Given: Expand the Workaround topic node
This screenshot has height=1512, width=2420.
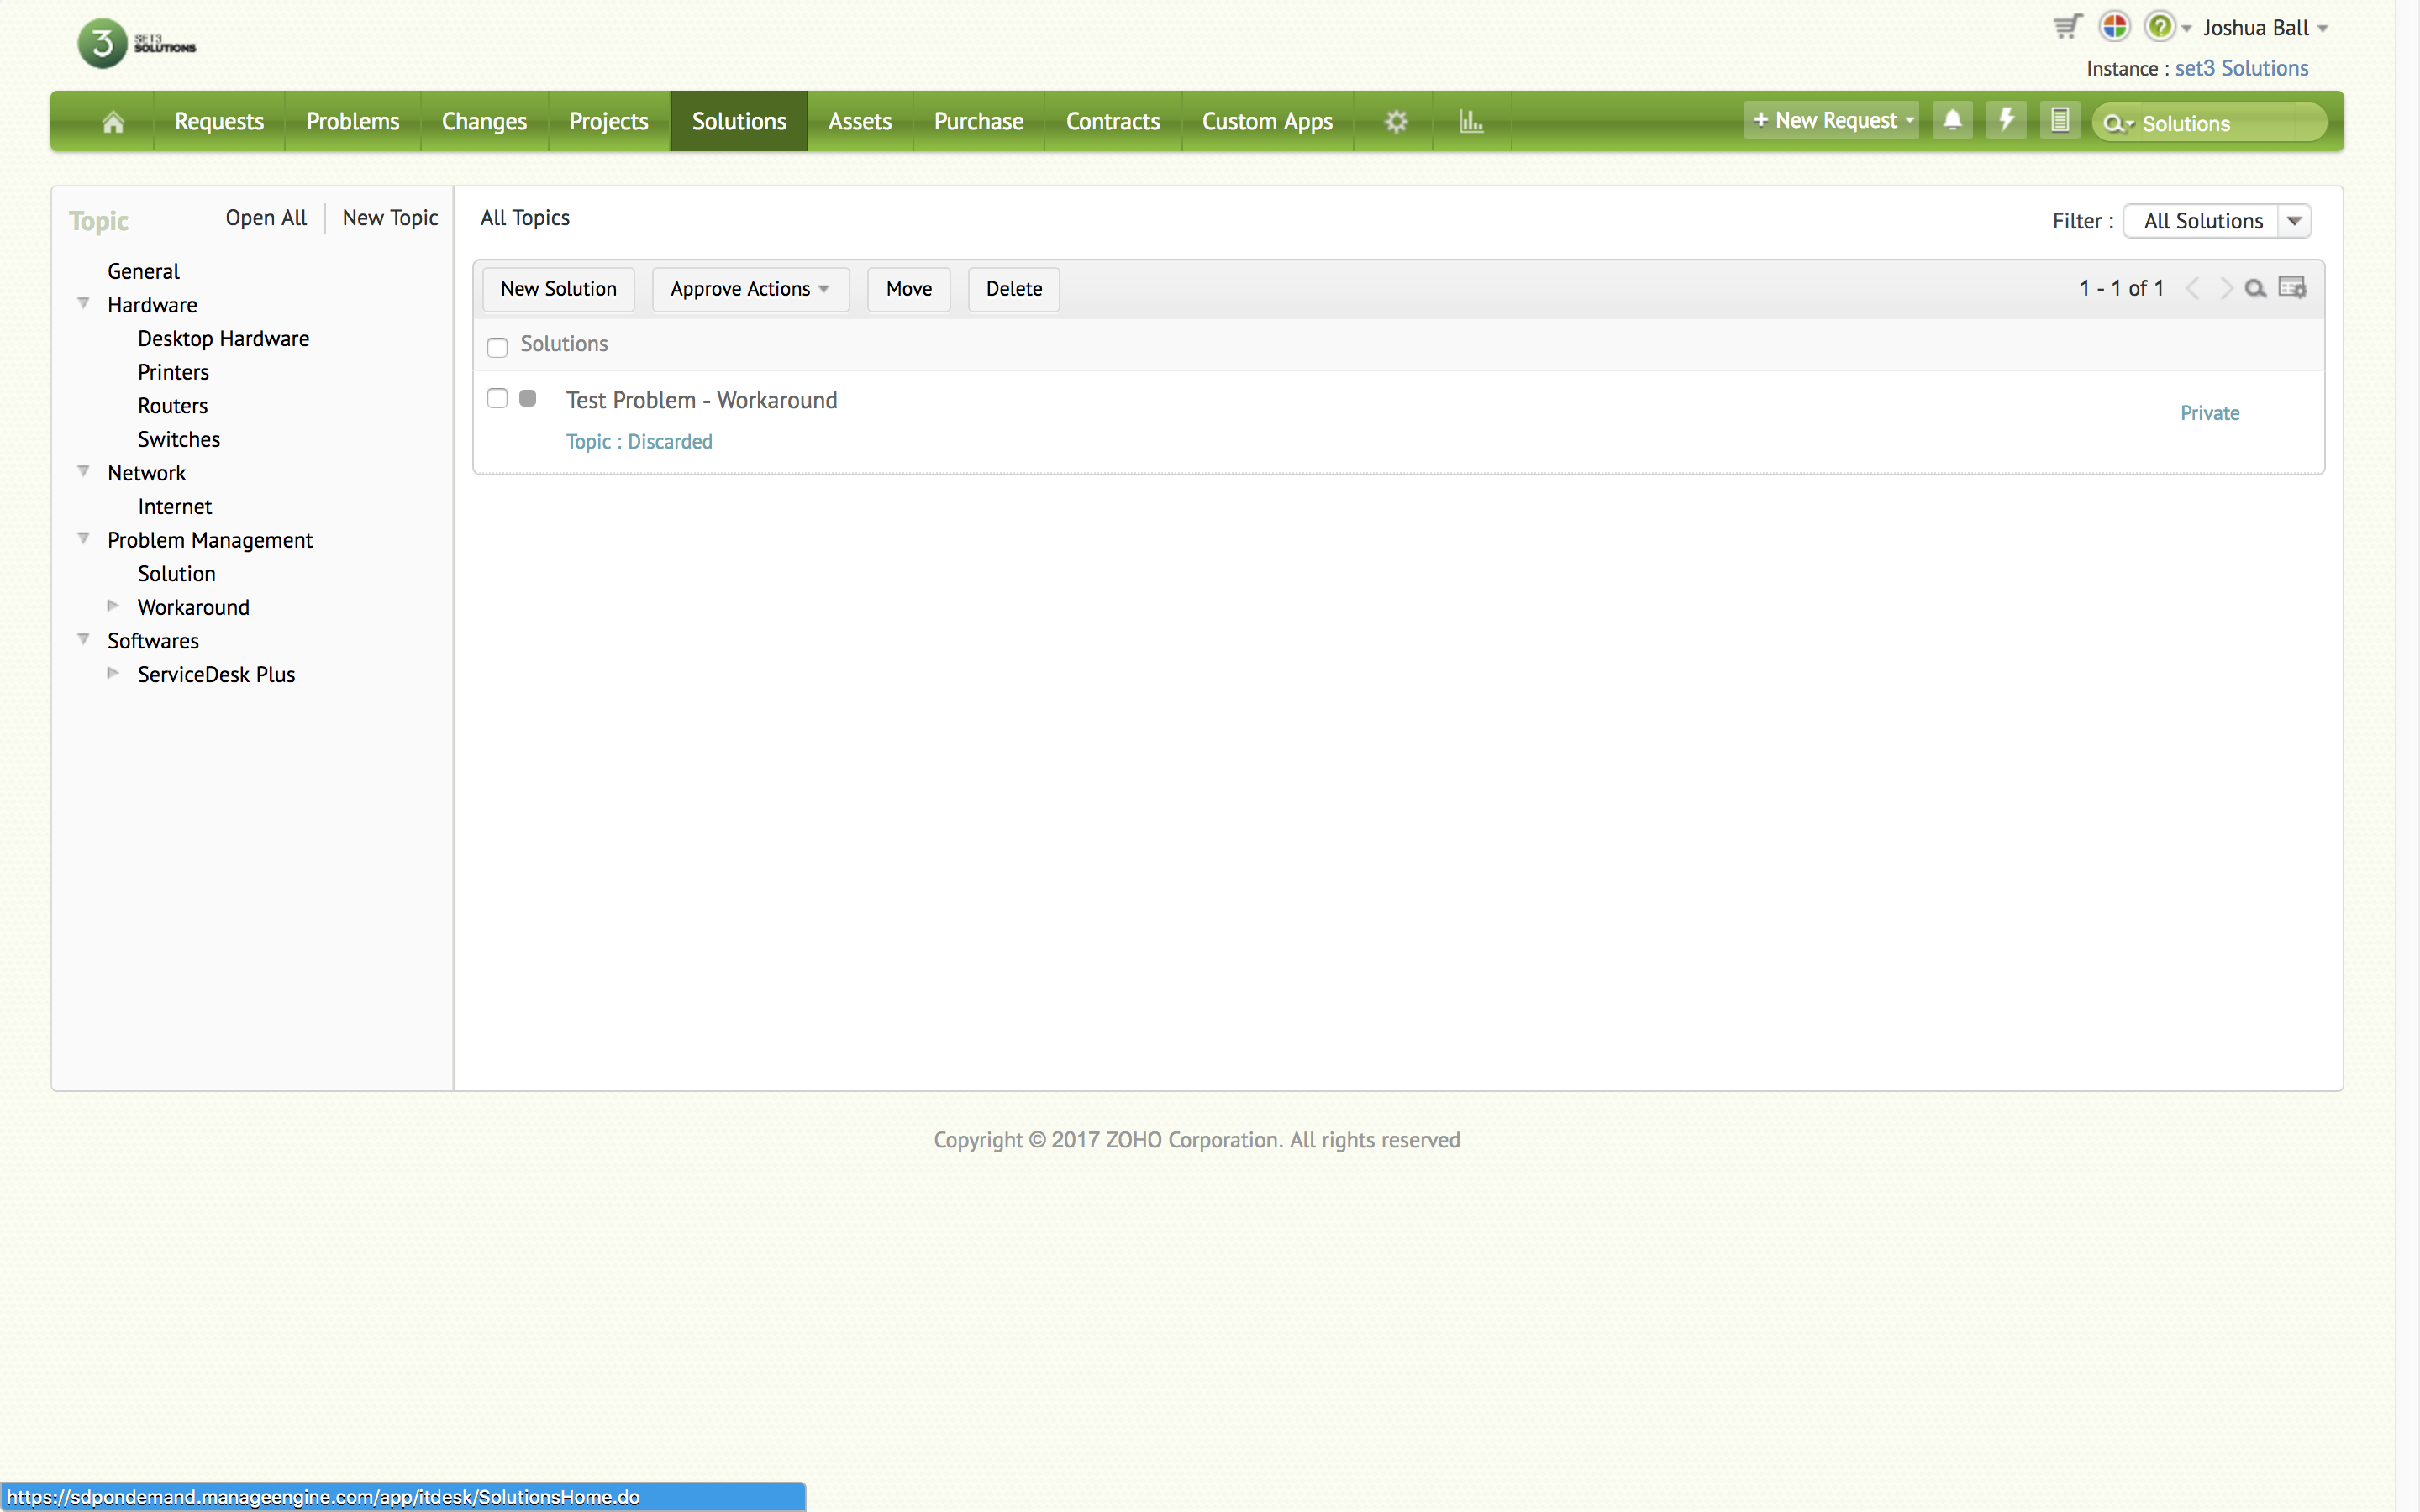Looking at the screenshot, I should [113, 606].
